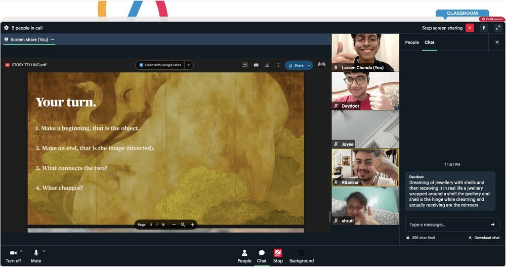Screen dimensions: 506x267
Task: Turn off the camera
Action: click(13, 256)
